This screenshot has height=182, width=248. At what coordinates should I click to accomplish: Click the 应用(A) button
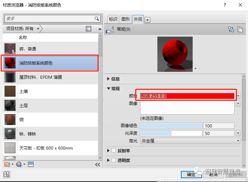tap(236, 174)
